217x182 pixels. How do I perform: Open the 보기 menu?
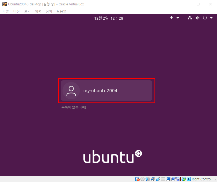click(27, 11)
